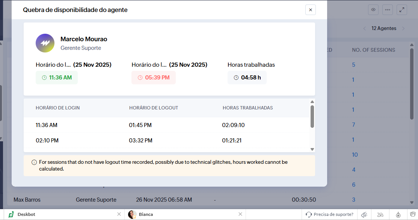
Task: Click Marcelo Mourao's avatar icon
Action: pyautogui.click(x=45, y=43)
